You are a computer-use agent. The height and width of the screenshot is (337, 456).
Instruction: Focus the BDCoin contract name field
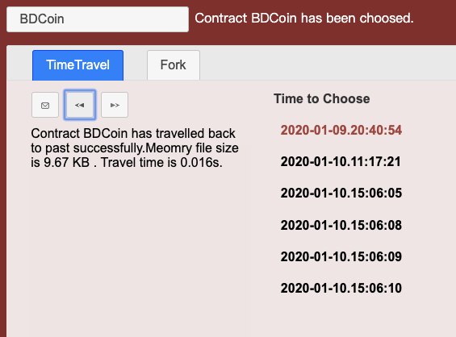[98, 19]
